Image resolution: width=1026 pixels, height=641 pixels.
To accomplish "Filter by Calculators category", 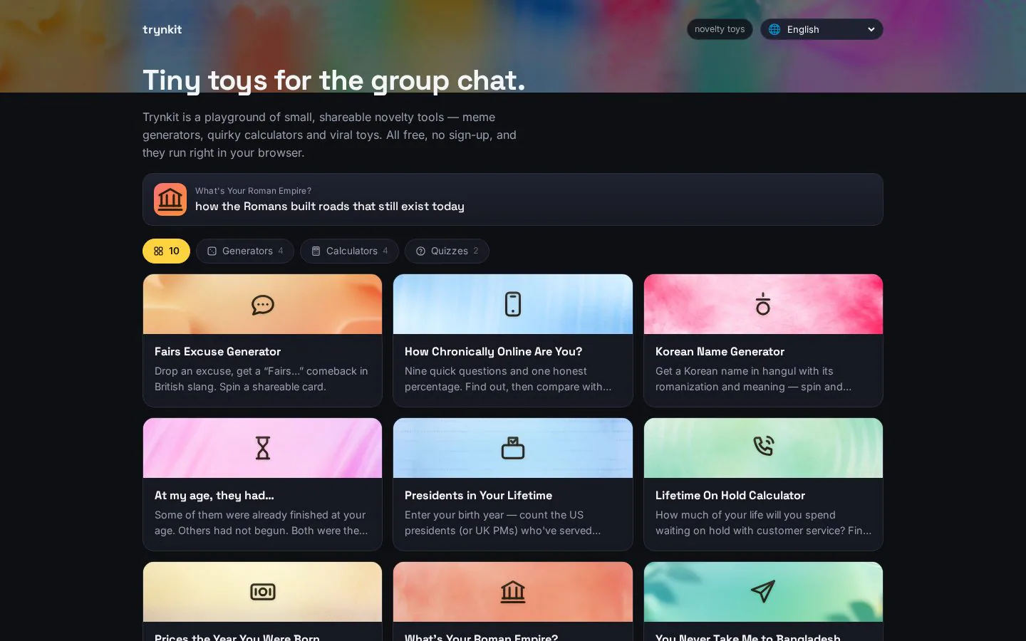I will [349, 251].
